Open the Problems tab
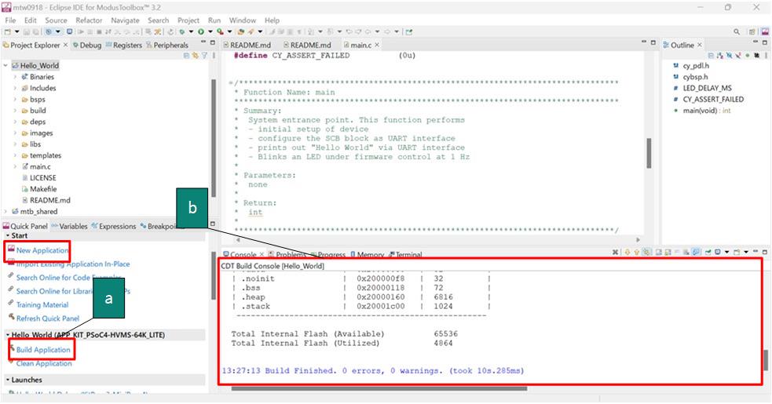 coord(287,254)
